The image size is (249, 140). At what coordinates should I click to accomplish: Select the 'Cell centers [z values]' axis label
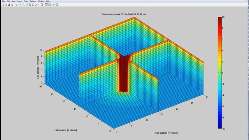coord(38,67)
